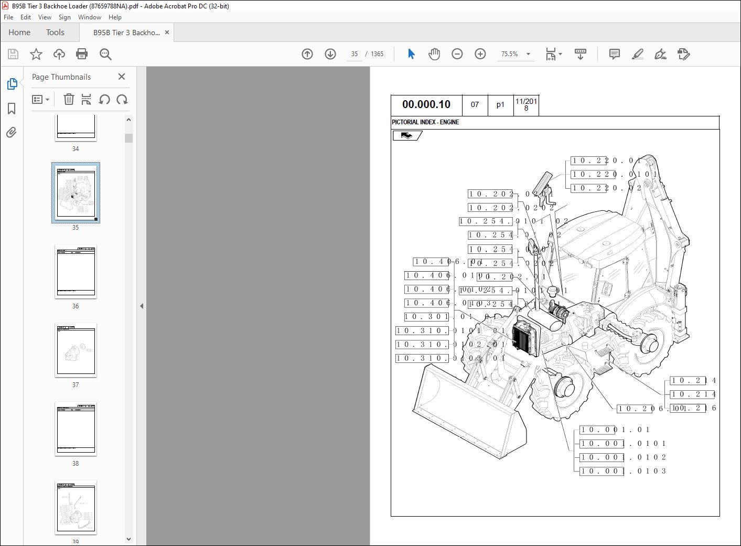
Task: Click the cloud upload icon
Action: point(59,54)
